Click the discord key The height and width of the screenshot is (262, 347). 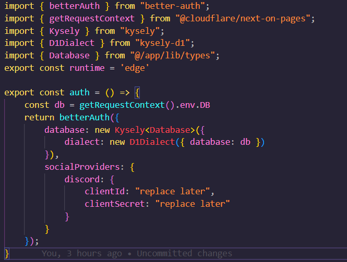[x=82, y=179]
